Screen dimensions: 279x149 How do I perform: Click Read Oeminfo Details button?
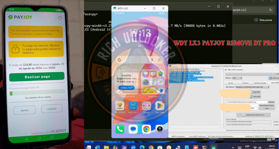[x=267, y=105]
